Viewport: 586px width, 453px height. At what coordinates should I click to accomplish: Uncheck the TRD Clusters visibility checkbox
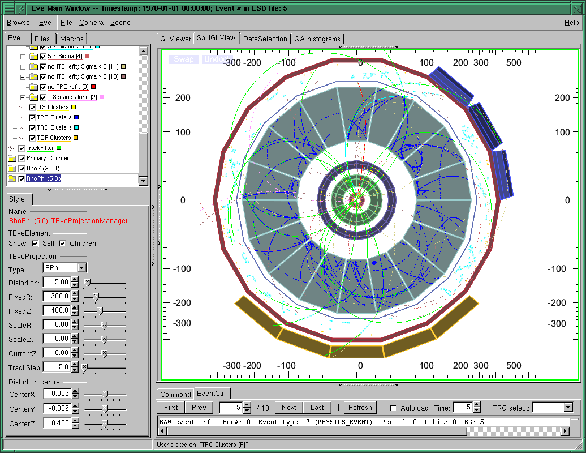click(32, 128)
